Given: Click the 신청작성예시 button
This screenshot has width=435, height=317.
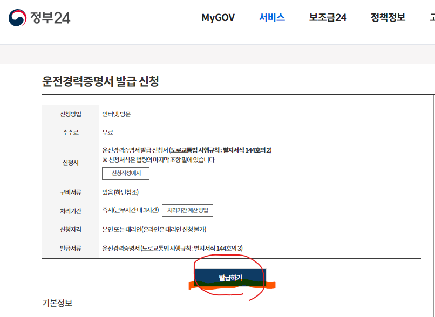Looking at the screenshot, I should coord(126,173).
